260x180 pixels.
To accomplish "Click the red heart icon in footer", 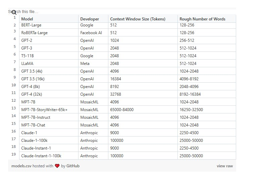I will [x=57, y=166].
